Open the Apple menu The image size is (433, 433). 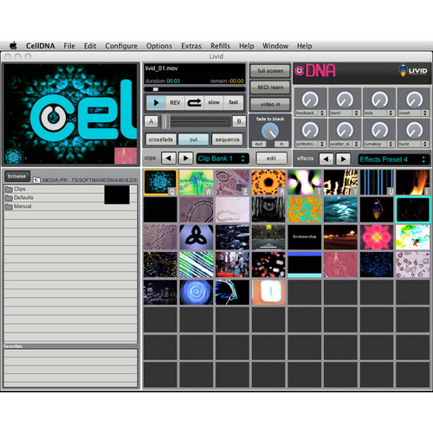(x=13, y=46)
